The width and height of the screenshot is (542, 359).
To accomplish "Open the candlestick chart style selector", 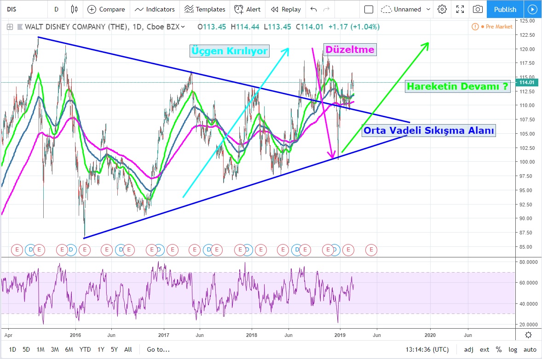I will pos(74,9).
